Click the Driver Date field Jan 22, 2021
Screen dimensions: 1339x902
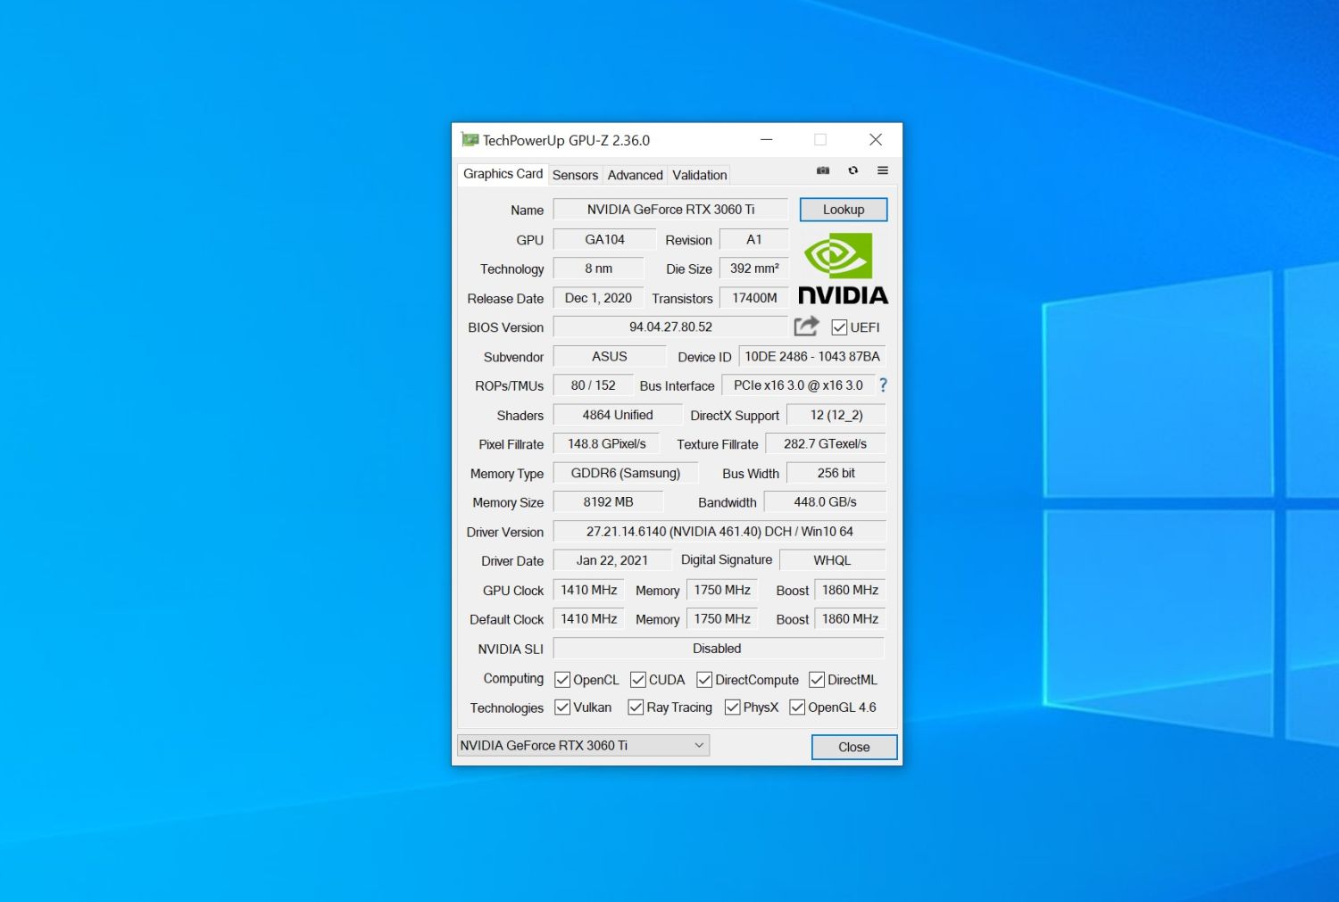pos(612,560)
